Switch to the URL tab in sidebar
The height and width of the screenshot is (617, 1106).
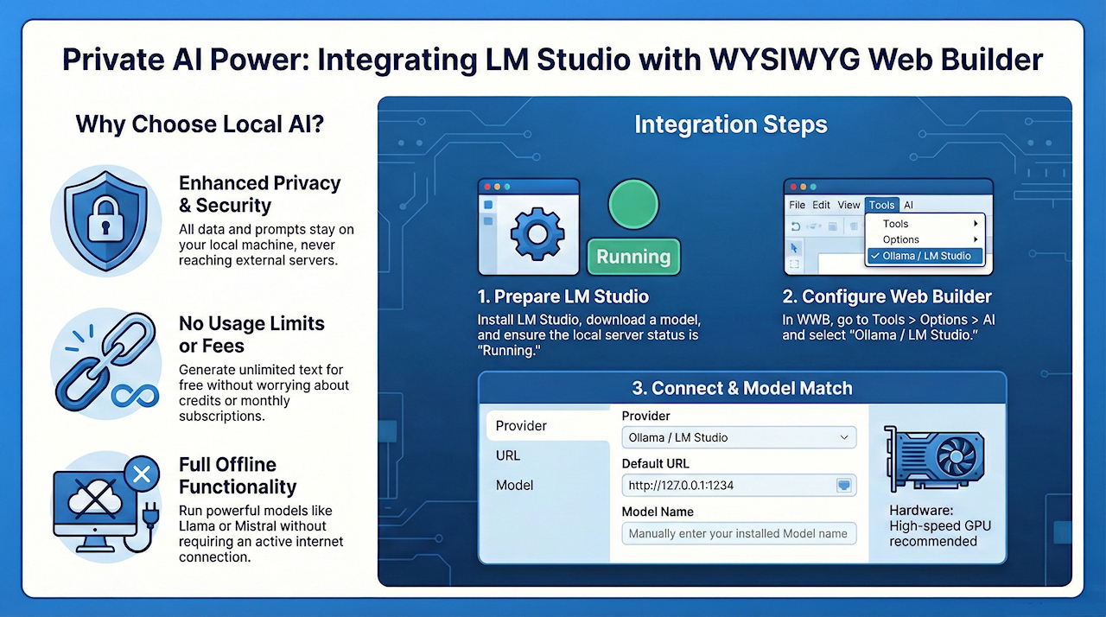(508, 455)
